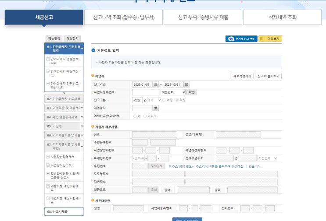Click the 신고기간 start date field 2022-01-01
This screenshot has height=221, width=326.
coord(143,84)
